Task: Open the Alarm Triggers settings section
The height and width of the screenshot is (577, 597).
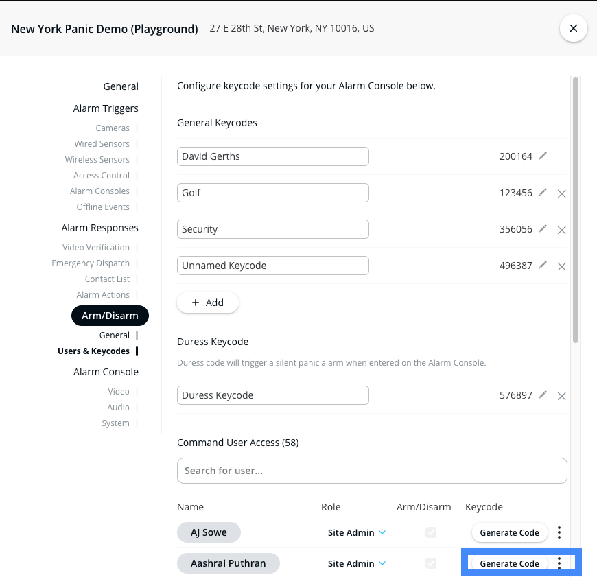Action: (x=106, y=108)
